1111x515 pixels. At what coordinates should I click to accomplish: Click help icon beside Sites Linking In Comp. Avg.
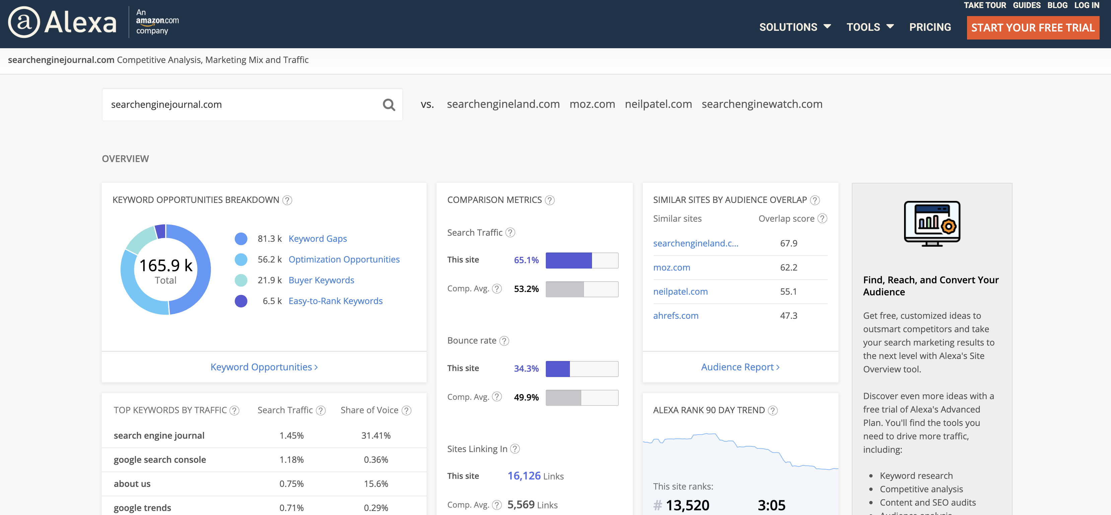[x=497, y=505]
